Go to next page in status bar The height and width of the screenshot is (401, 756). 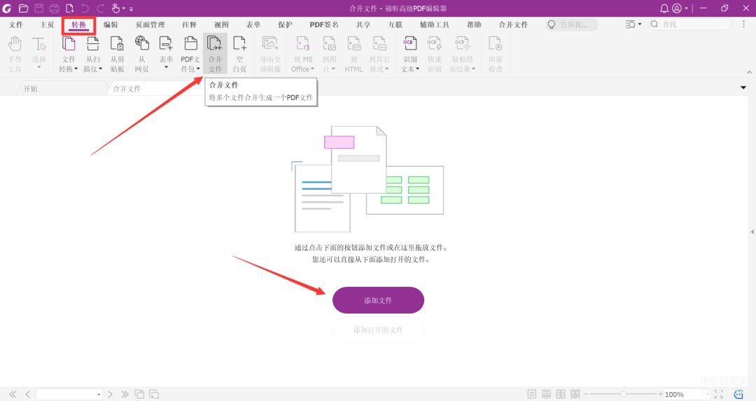pyautogui.click(x=110, y=394)
